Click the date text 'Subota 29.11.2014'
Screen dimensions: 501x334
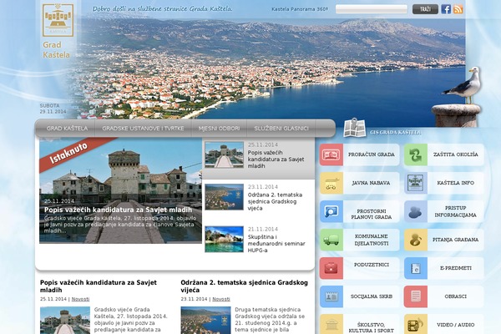(53, 109)
